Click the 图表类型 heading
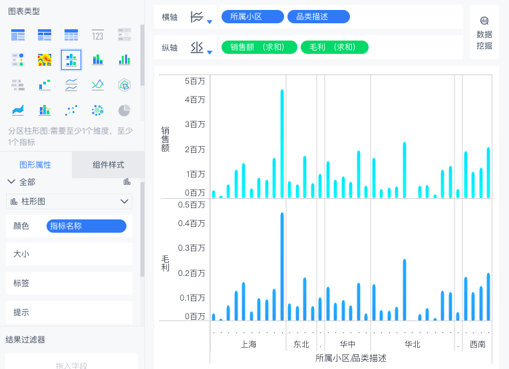 24,11
